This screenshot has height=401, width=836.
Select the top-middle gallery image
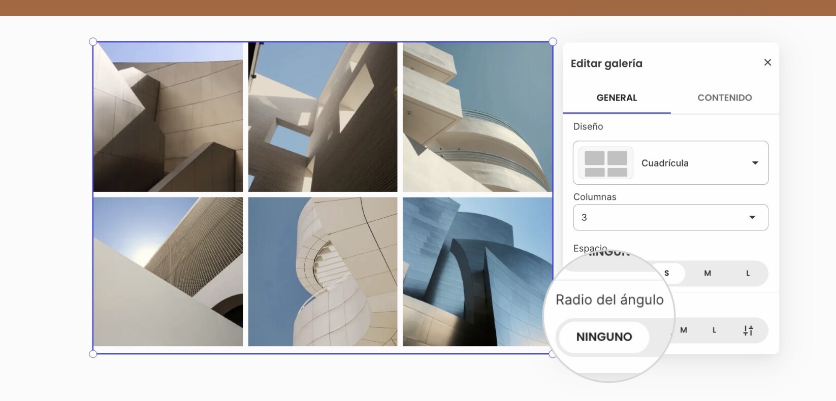pos(323,117)
